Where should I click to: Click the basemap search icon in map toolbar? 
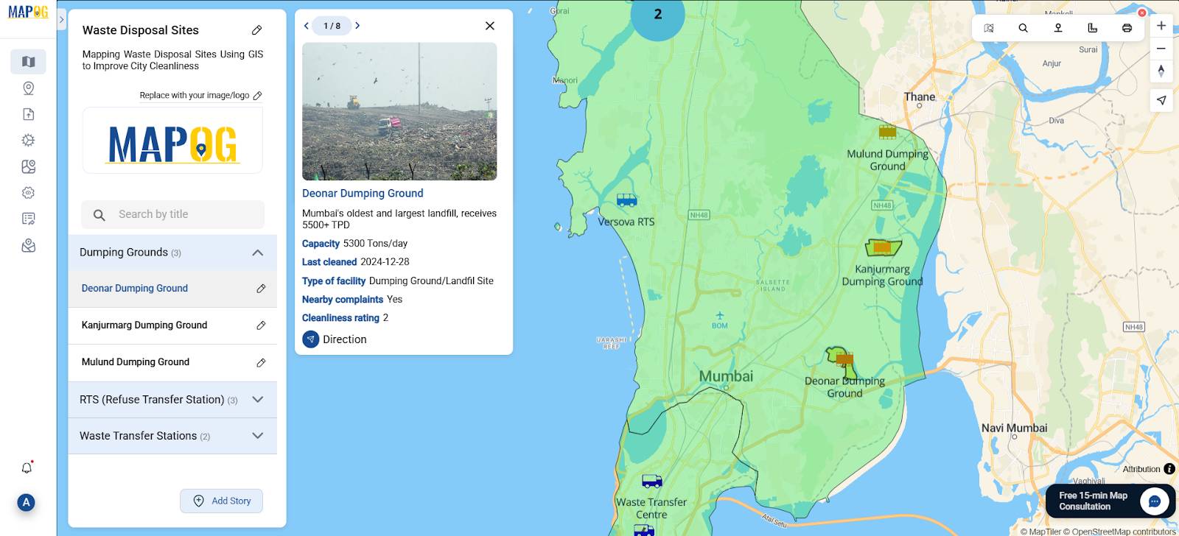(989, 28)
